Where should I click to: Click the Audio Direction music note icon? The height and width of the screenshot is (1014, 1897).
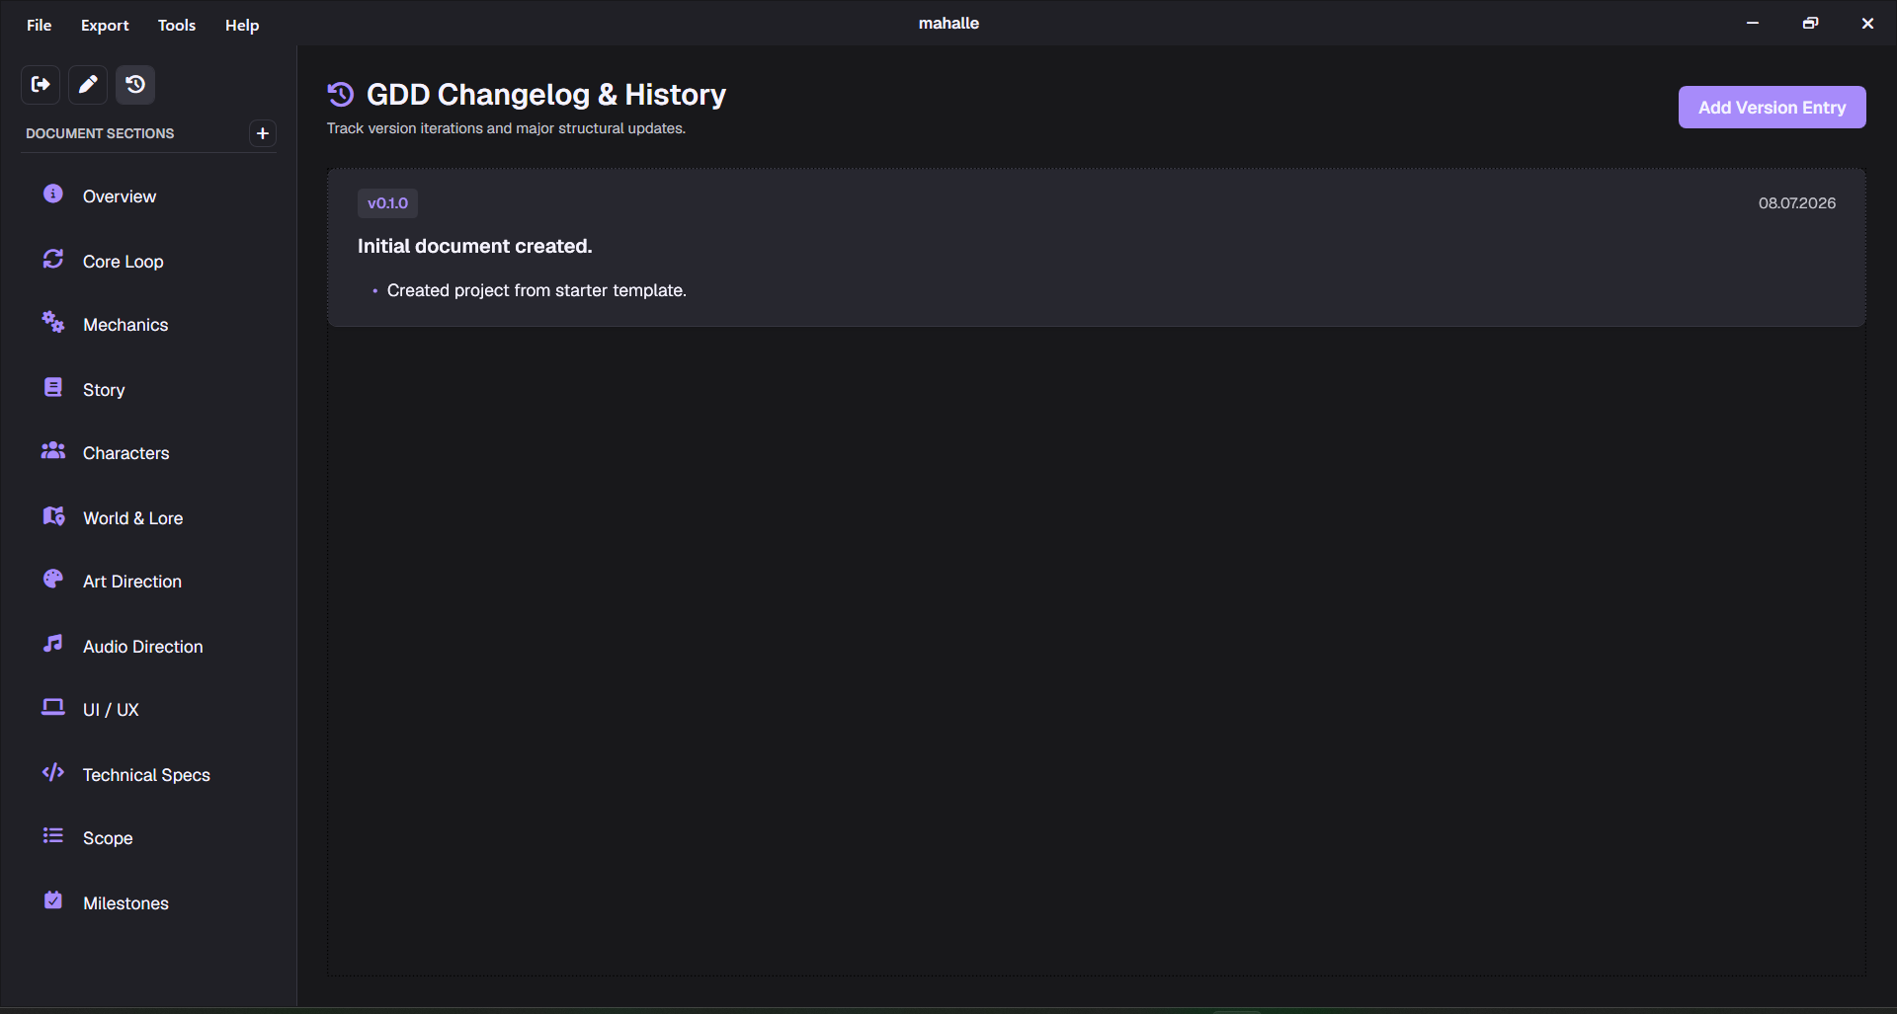(53, 644)
